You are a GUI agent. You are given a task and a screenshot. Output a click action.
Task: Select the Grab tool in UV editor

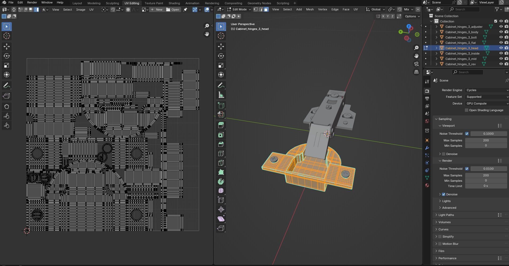7,107
